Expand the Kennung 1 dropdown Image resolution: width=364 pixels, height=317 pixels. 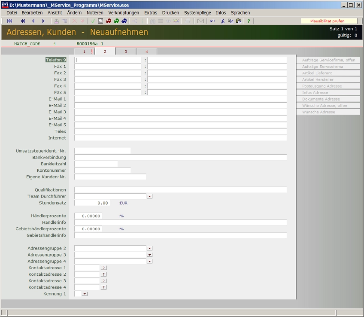[x=84, y=294]
